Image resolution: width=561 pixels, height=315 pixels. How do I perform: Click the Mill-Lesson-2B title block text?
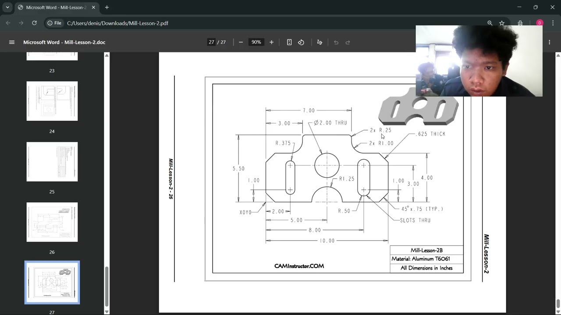[426, 250]
